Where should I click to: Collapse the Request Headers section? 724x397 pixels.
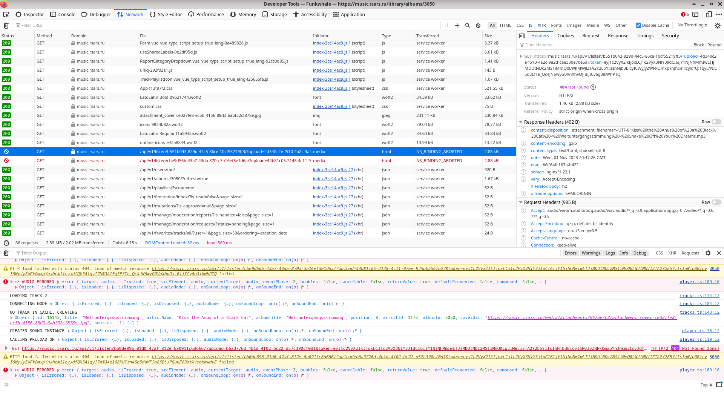521,202
